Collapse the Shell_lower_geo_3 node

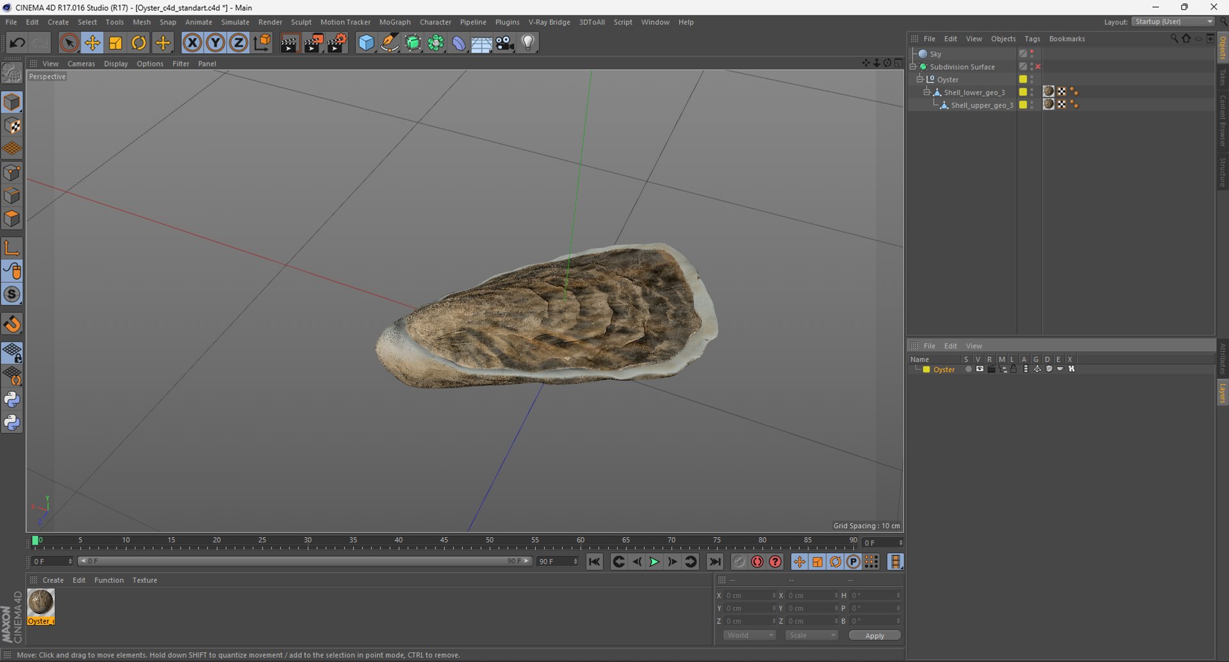(926, 92)
